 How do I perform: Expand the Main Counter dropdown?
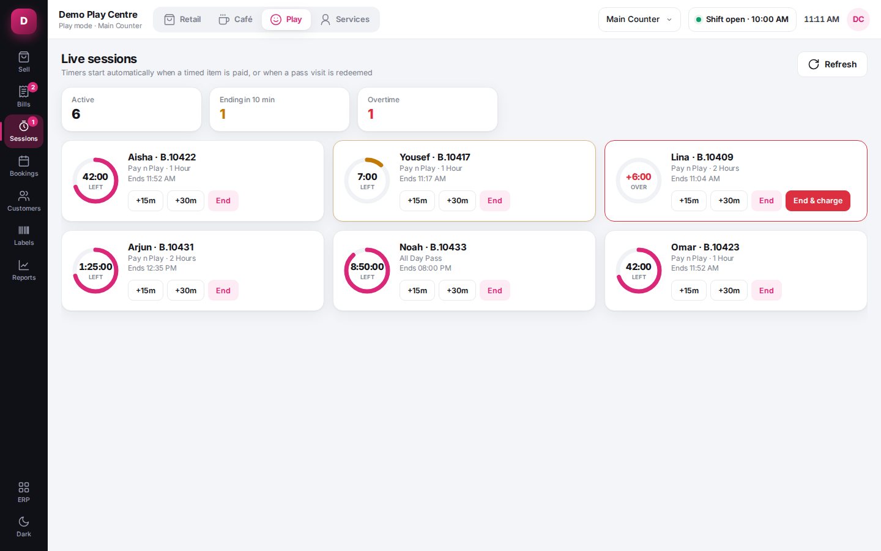[639, 20]
